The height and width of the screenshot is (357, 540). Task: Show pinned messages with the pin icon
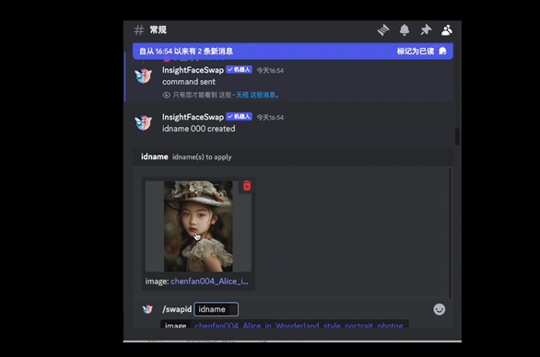pyautogui.click(x=426, y=30)
